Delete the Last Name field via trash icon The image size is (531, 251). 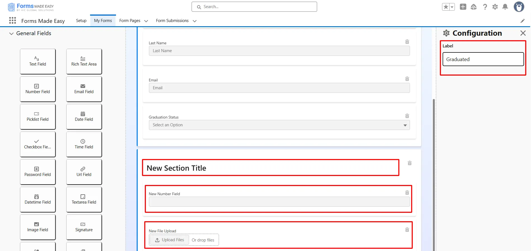point(407,42)
